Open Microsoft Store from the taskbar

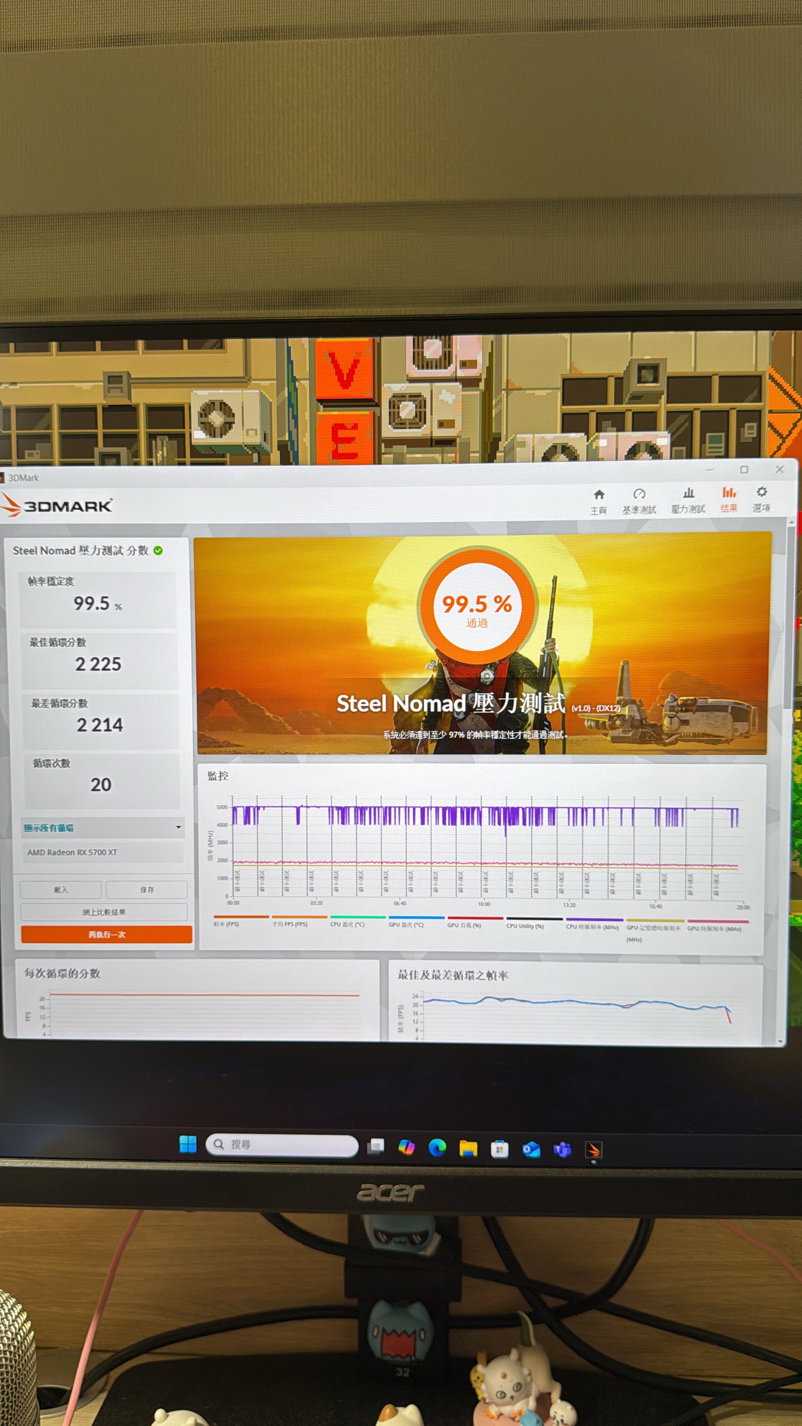(499, 1150)
